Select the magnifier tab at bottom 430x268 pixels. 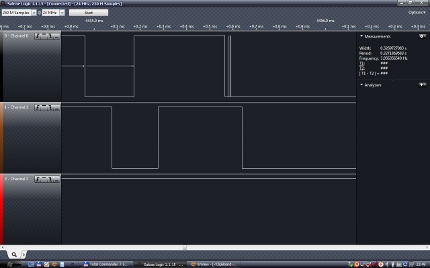coord(14,255)
